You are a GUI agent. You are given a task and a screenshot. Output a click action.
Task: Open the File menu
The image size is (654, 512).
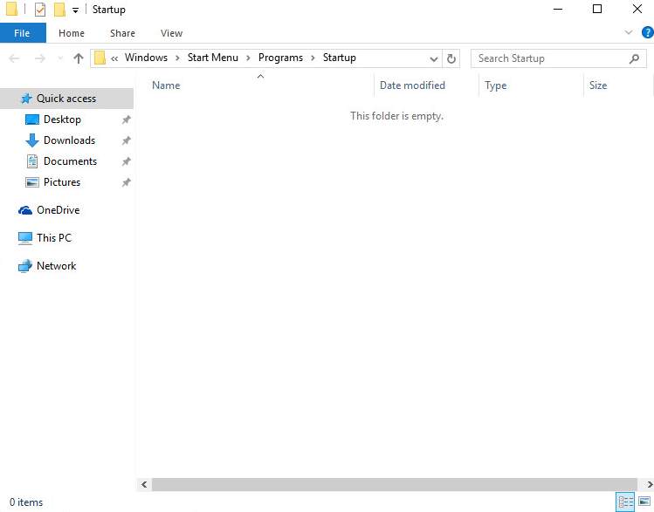(x=23, y=33)
